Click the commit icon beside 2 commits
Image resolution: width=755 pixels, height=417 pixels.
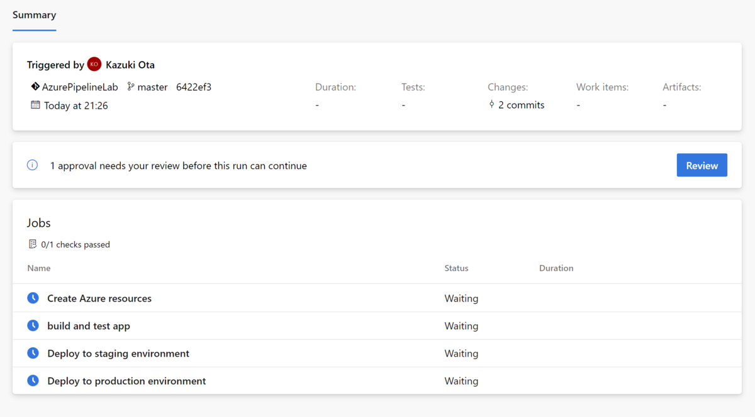(491, 105)
